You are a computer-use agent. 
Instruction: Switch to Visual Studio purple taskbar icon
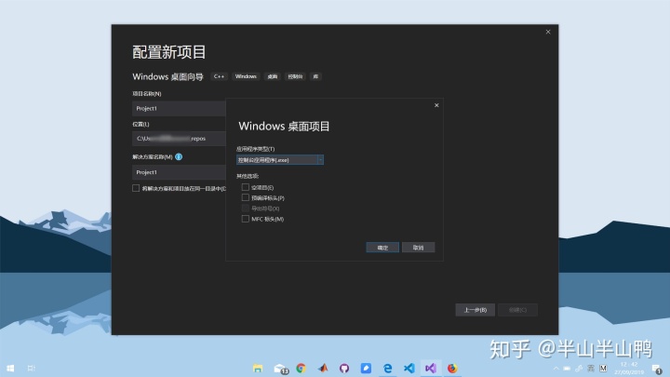point(431,368)
